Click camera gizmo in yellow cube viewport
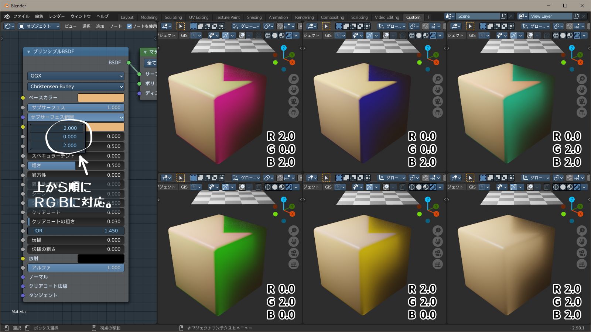The width and height of the screenshot is (591, 332). 438,253
